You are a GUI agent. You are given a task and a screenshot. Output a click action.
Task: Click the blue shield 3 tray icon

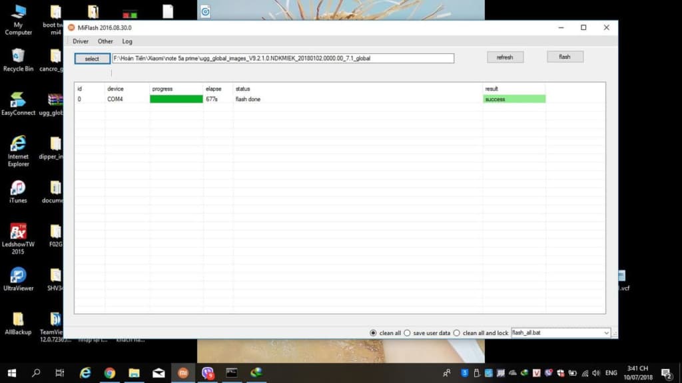[x=464, y=373]
